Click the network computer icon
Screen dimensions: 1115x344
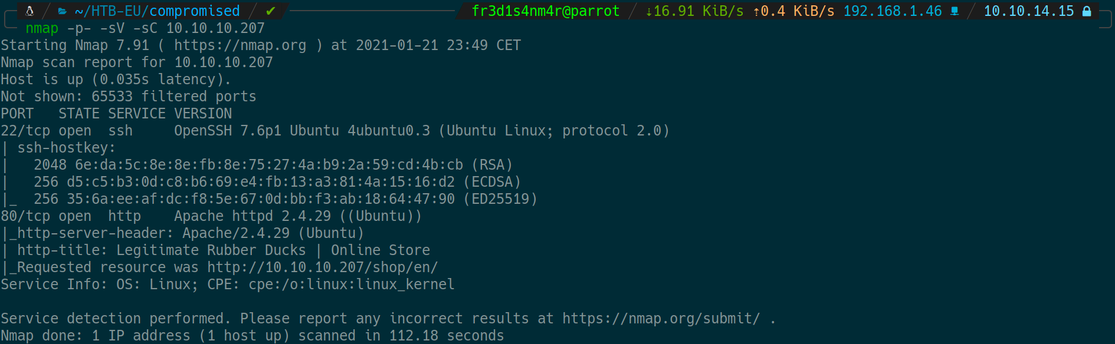[955, 11]
